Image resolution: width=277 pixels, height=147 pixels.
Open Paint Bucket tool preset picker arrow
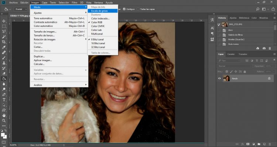pos(10,9)
